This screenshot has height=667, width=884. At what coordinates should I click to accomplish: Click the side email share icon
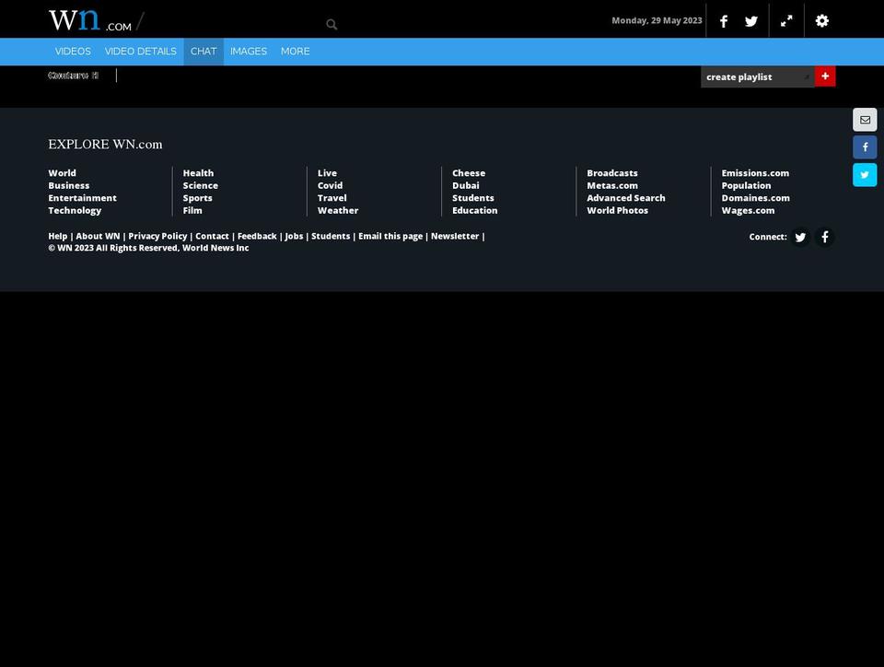pyautogui.click(x=865, y=120)
